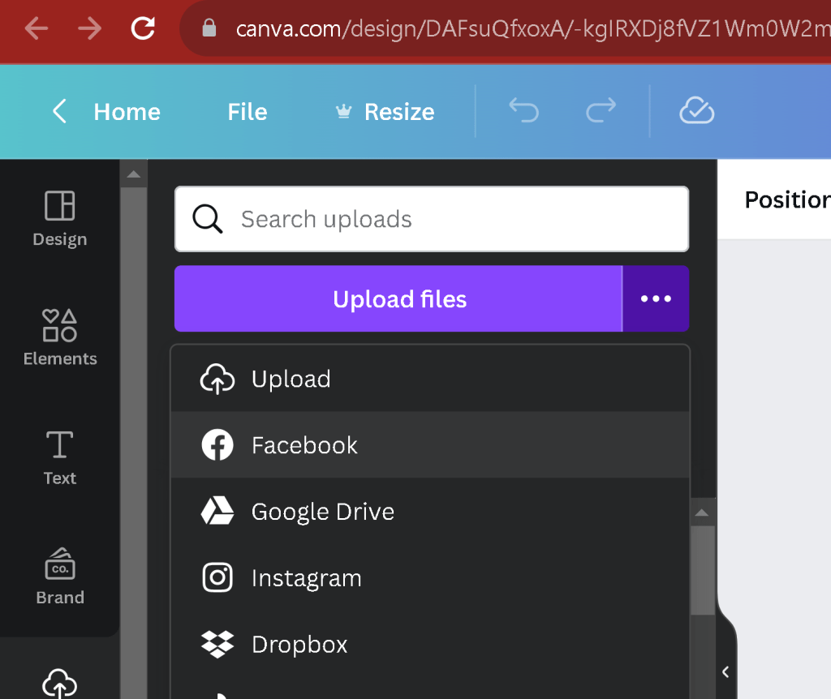Image resolution: width=831 pixels, height=699 pixels.
Task: Click the crown icon beside Resize
Action: [343, 112]
